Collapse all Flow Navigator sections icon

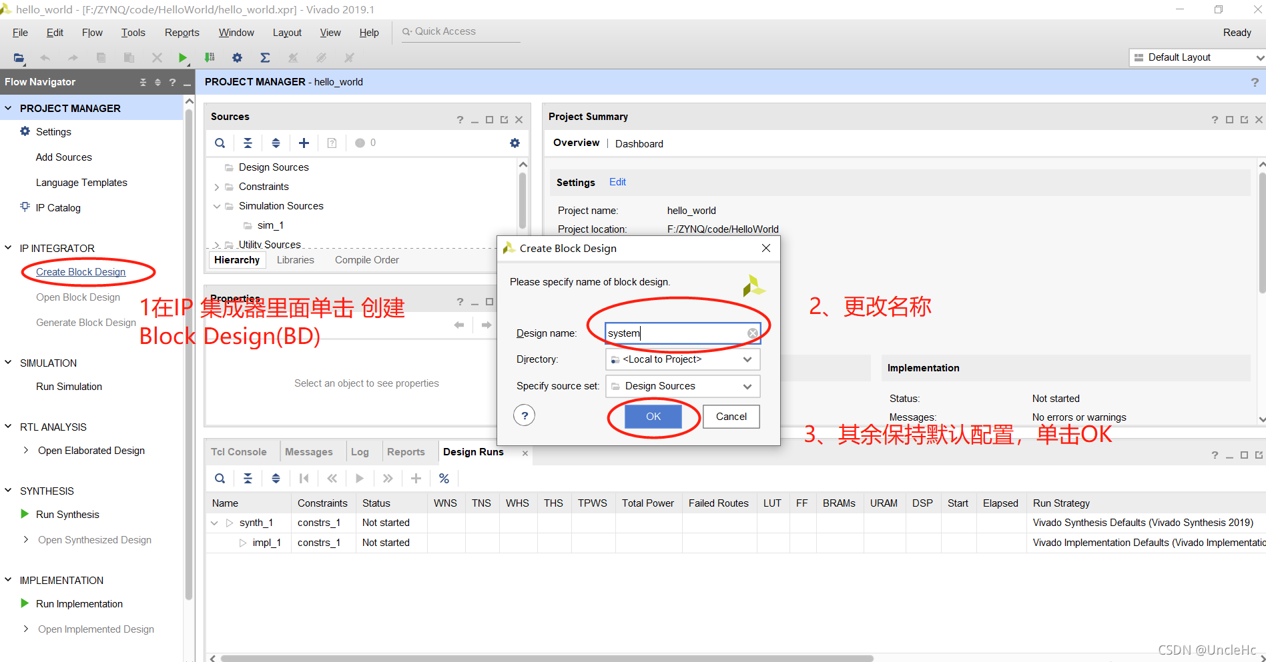tap(143, 83)
